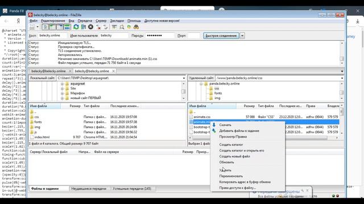
Task: Click the binoculars file search icon
Action: click(x=136, y=27)
